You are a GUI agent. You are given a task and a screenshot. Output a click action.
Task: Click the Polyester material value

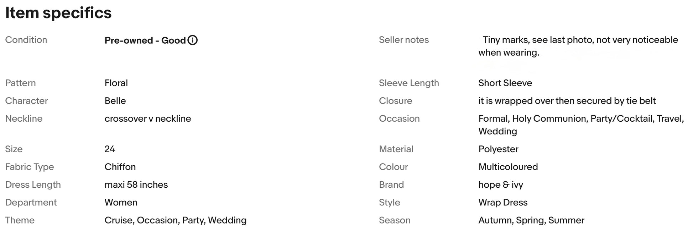click(498, 149)
